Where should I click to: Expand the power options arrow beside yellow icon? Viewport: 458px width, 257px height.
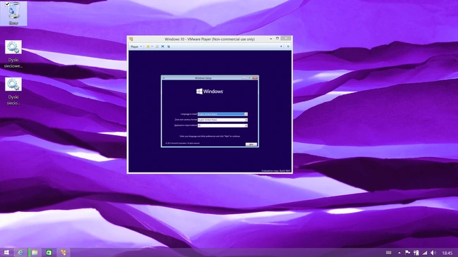152,46
